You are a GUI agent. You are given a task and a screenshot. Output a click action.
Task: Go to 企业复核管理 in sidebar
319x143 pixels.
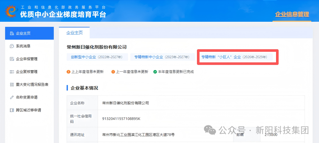[29, 72]
